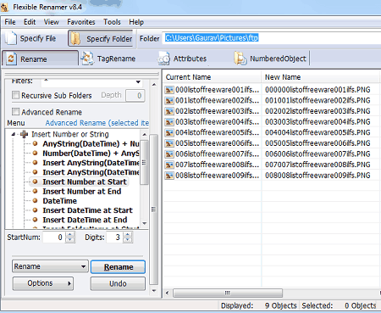Select image icon of 000listoffreeware001ifs file
Image resolution: width=381 pixels, height=313 pixels.
(169, 90)
